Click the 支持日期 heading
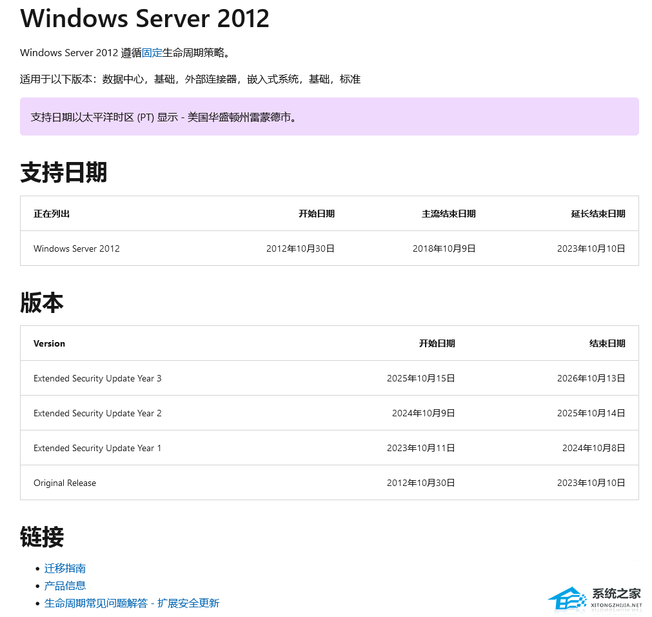Image resolution: width=652 pixels, height=617 pixels. click(64, 172)
